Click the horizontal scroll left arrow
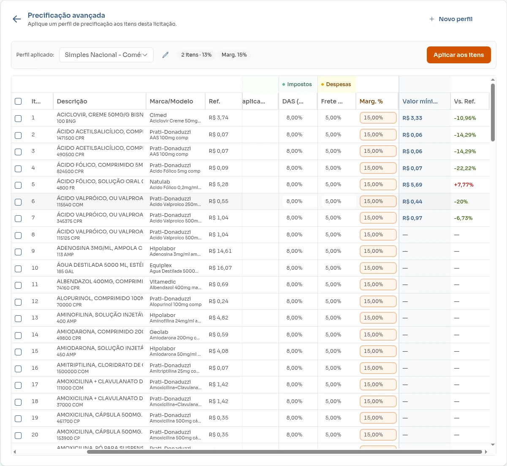Screen dimensions: 507x466 tap(15, 452)
